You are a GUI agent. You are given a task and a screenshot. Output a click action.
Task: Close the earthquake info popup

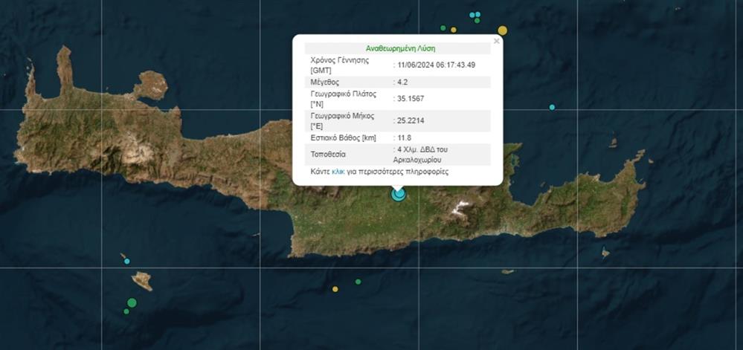click(x=496, y=41)
